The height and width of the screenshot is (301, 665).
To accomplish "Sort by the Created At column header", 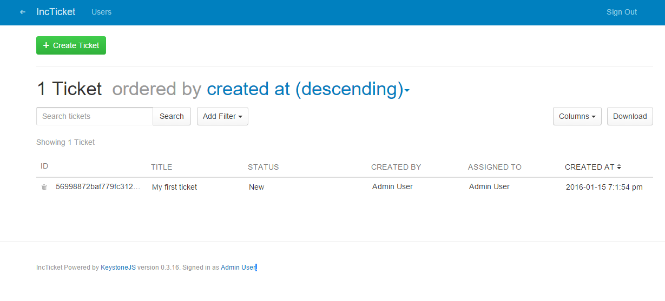I will pyautogui.click(x=589, y=167).
